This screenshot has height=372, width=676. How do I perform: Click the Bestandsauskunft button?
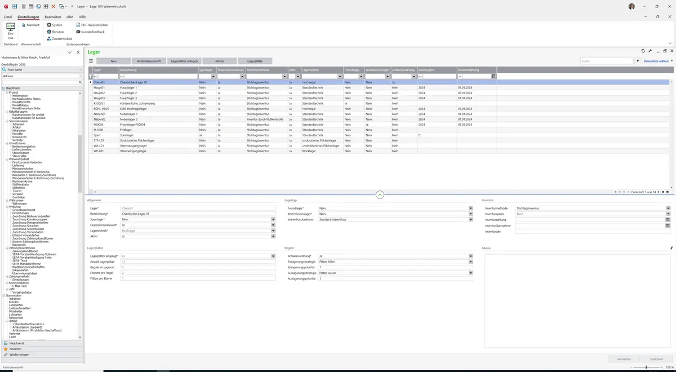coord(149,61)
